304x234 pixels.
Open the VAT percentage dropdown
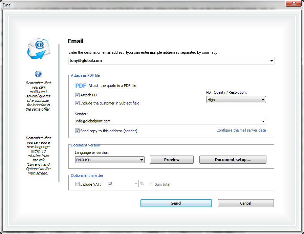click(123, 183)
